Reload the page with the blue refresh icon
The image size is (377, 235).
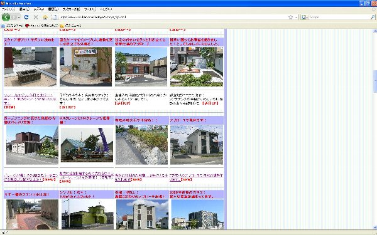[x=26, y=17]
